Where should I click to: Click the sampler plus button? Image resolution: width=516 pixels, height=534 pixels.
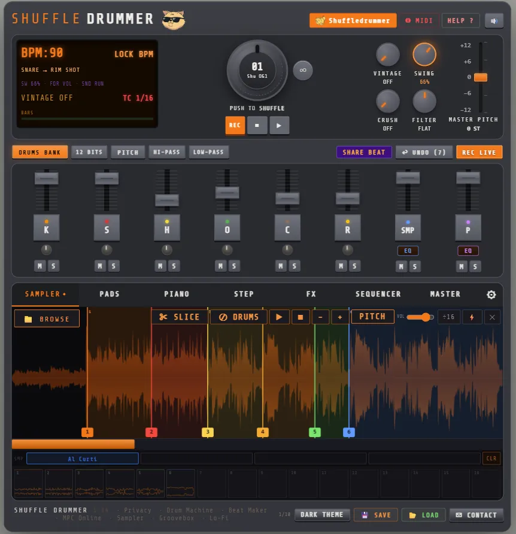(x=339, y=317)
